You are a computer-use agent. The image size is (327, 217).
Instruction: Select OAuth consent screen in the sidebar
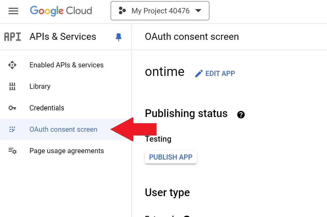click(63, 129)
